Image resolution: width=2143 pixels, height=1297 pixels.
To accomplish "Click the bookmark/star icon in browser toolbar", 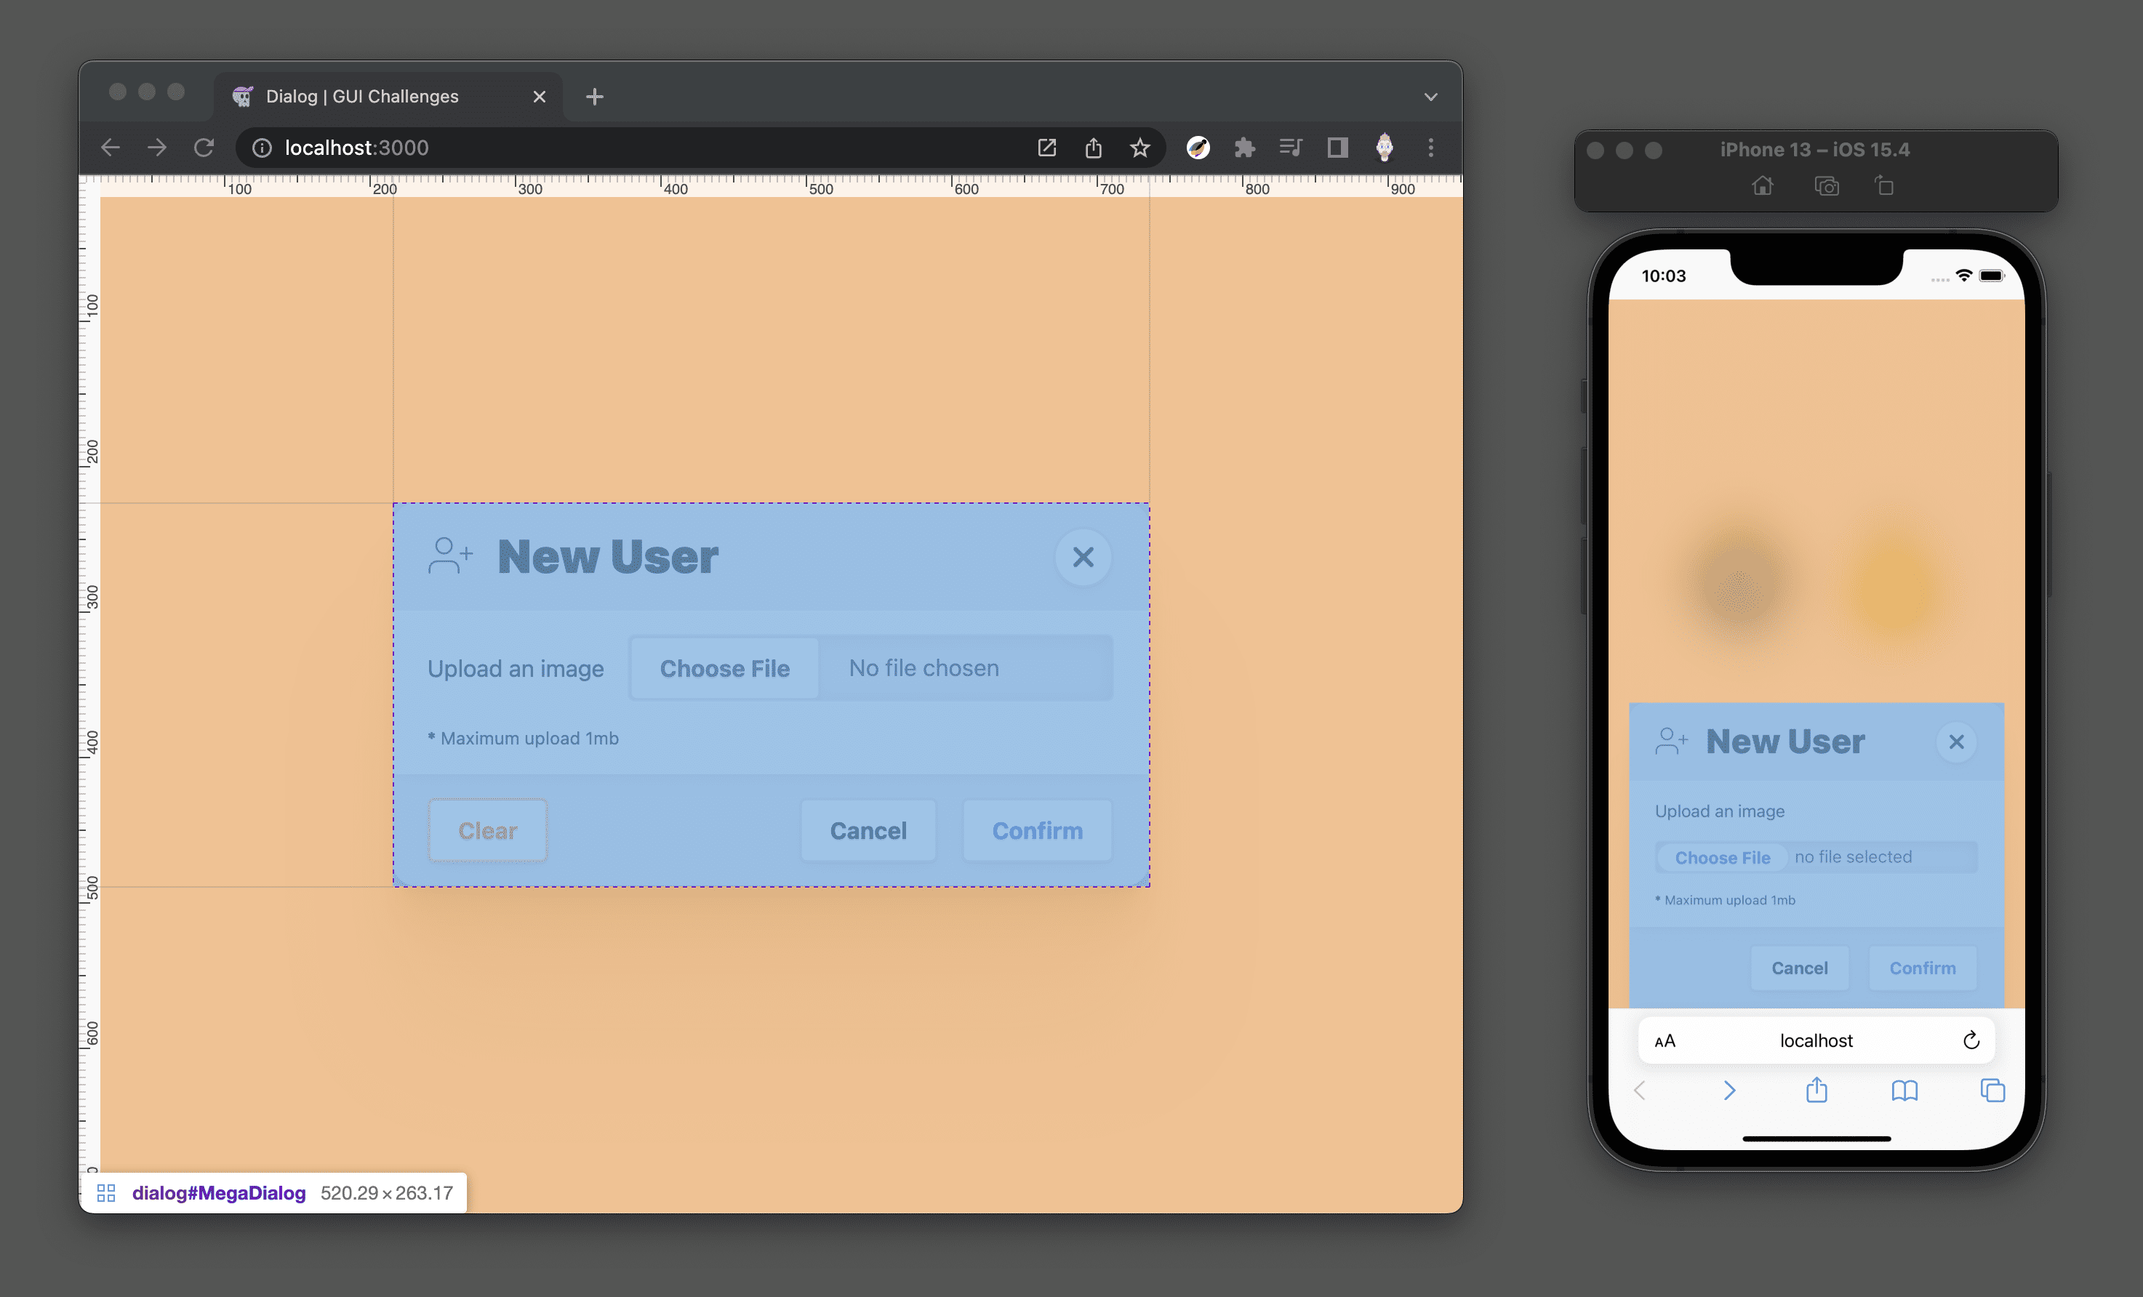I will tap(1140, 147).
